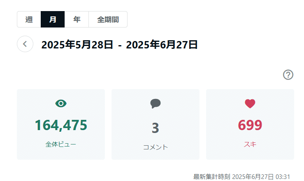Switch to the 全期間 (all time) tab
The width and height of the screenshot is (304, 181).
108,19
